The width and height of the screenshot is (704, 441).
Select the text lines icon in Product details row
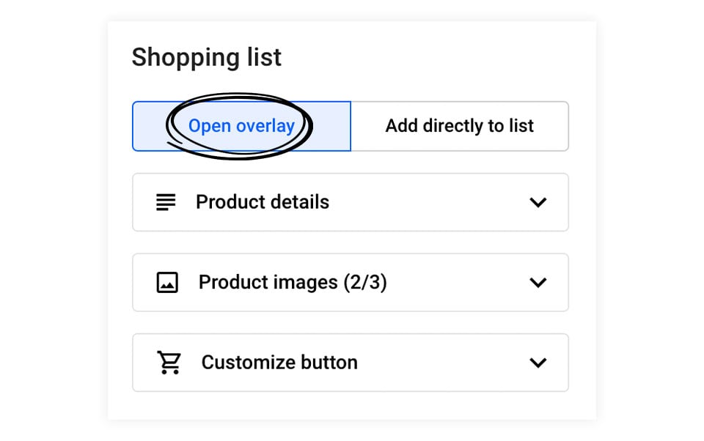tap(166, 202)
